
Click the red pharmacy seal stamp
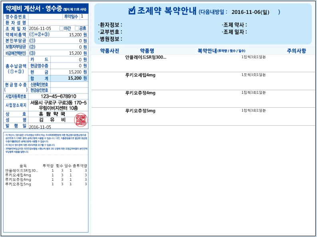[81, 119]
